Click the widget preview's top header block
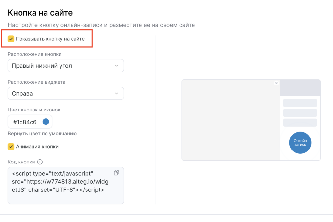 pos(300,87)
